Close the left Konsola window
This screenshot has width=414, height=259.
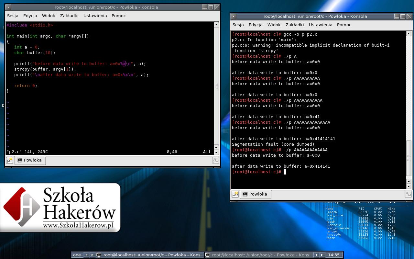click(x=217, y=7)
